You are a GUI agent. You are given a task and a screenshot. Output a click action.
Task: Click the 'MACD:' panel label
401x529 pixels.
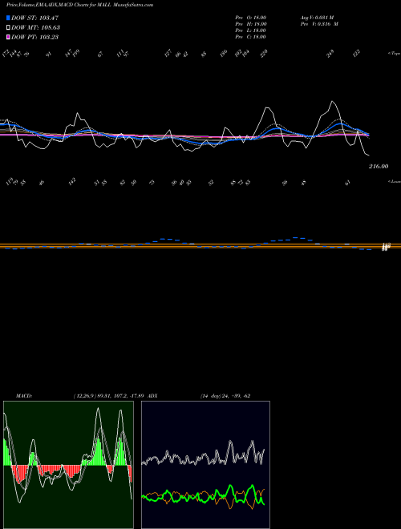pos(23,396)
